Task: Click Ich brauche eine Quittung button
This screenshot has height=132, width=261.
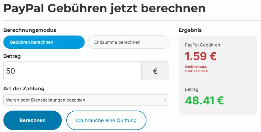Action: pyautogui.click(x=106, y=120)
